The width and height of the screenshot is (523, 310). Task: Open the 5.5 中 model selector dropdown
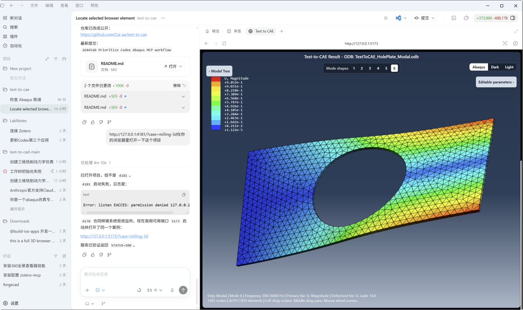[155, 290]
